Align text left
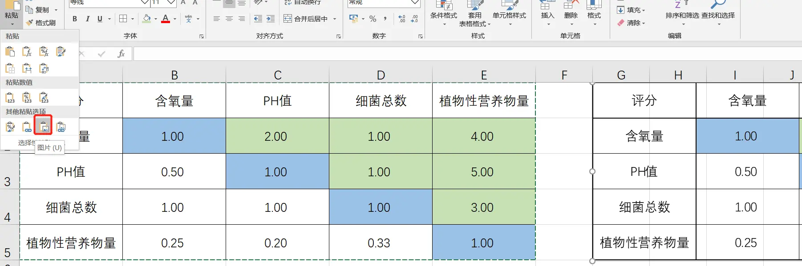Viewport: 802px width, 266px height. click(x=216, y=19)
